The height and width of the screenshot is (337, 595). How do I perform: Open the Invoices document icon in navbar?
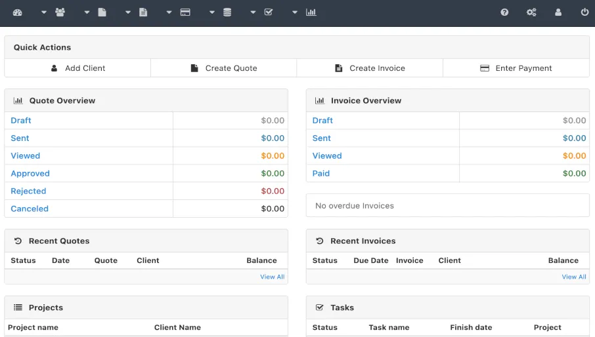(143, 12)
